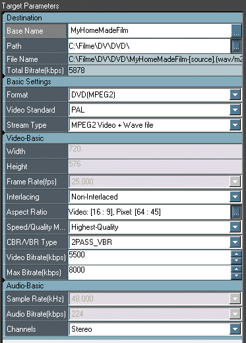This screenshot has height=343, width=246.
Task: Increase Max Bitrate with up arrow
Action: click(236, 269)
